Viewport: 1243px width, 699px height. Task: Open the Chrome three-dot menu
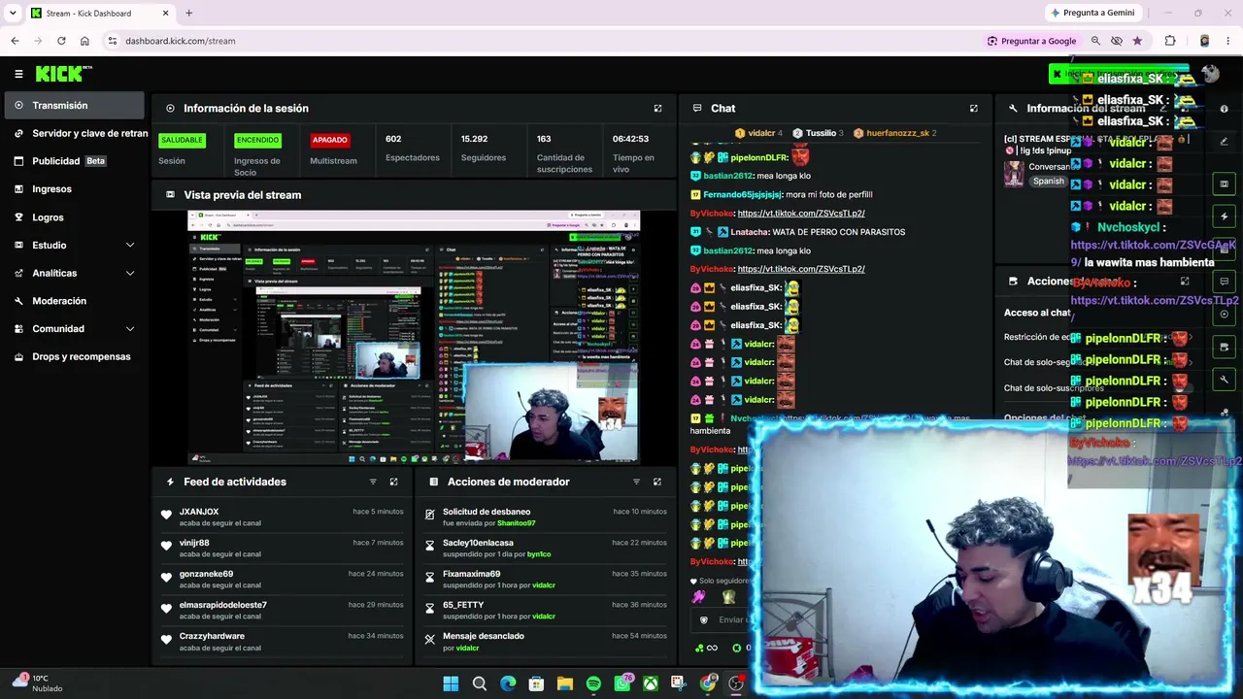(x=1228, y=41)
